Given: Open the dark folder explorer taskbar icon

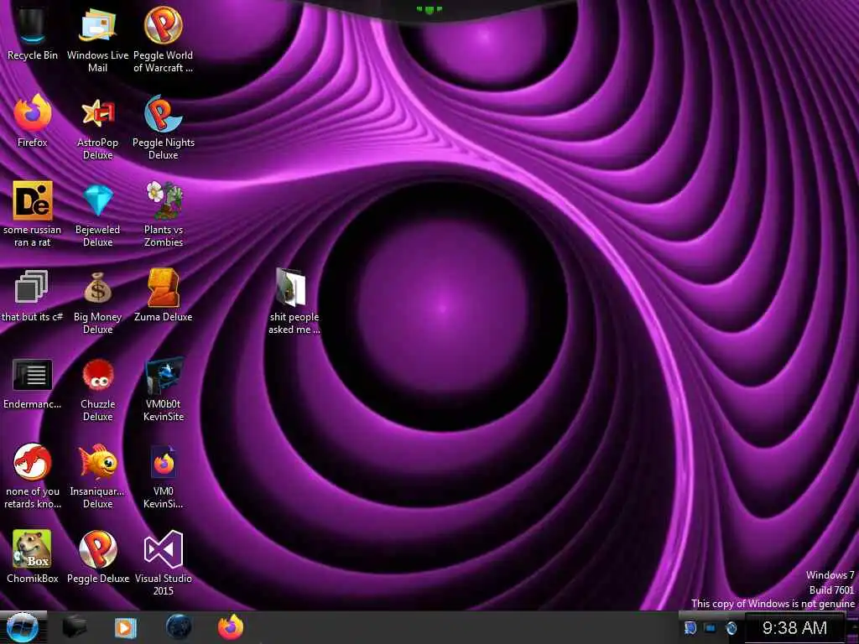Looking at the screenshot, I should [74, 627].
